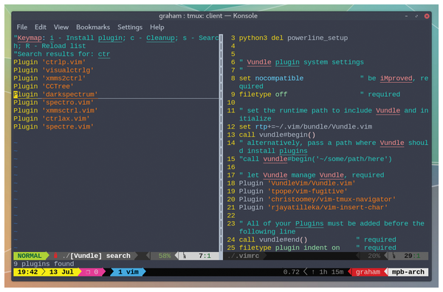Click the Keymap help line
The height and width of the screenshot is (292, 443).
116,41
